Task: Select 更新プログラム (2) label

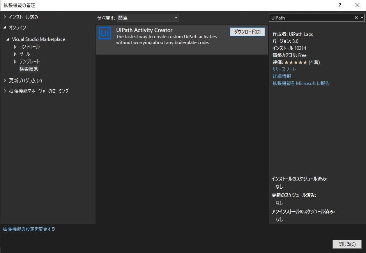Action: point(25,80)
